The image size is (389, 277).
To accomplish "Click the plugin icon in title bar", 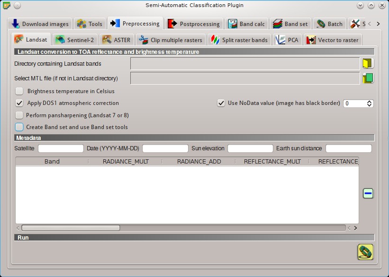I will 7,6.
